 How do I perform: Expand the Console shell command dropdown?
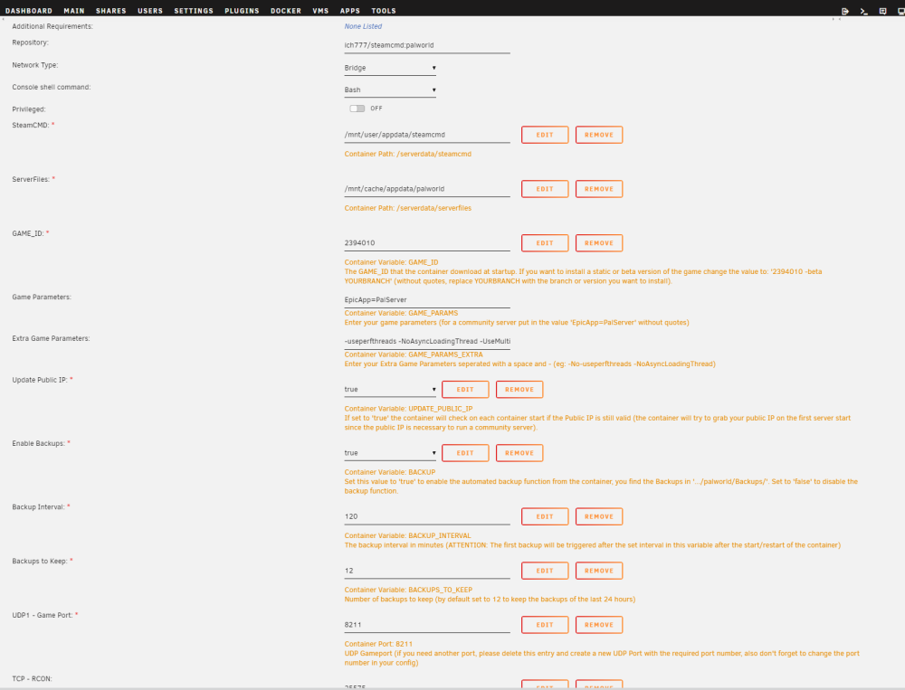[390, 90]
